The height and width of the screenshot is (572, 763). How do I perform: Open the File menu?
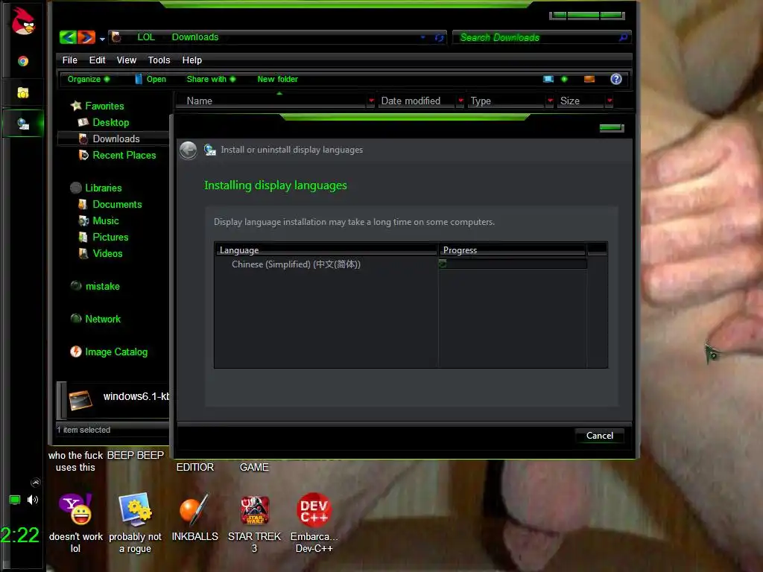point(69,60)
